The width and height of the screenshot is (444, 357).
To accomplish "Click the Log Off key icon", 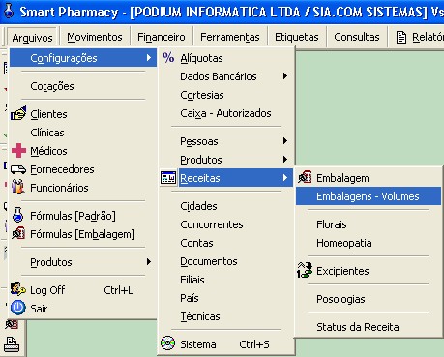I will click(x=18, y=289).
